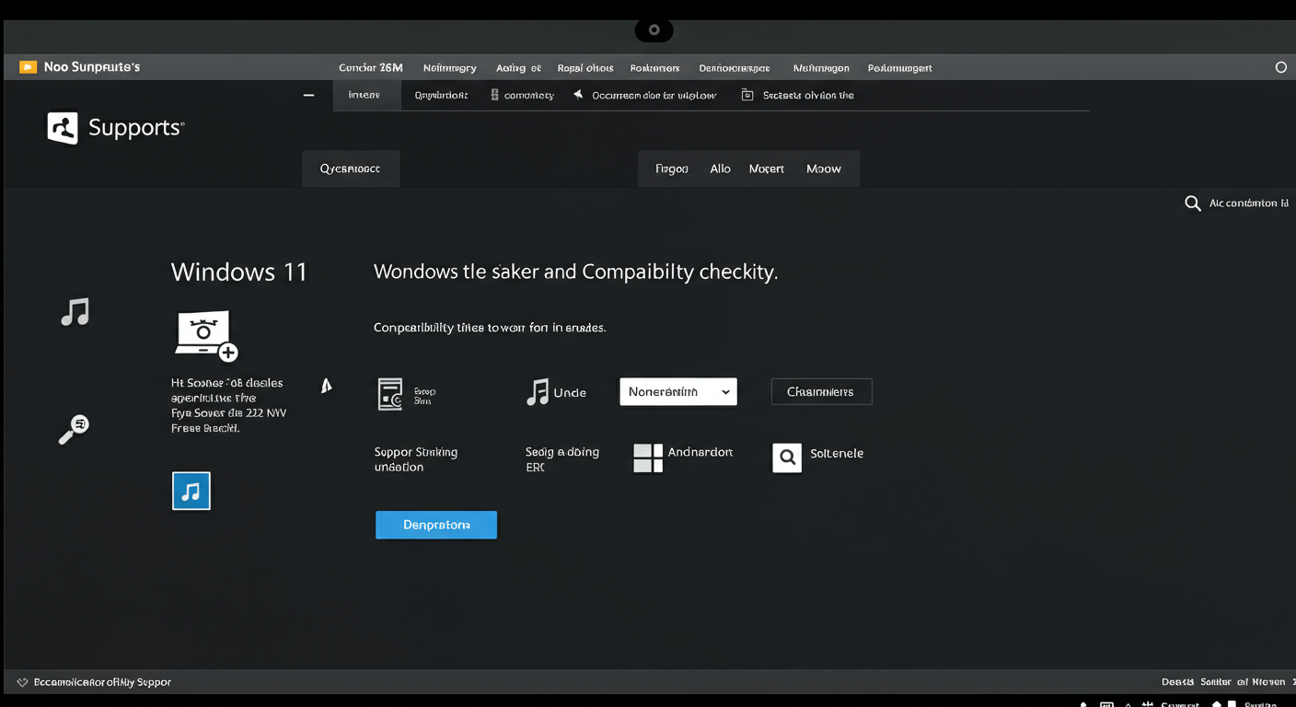Open the 'Nolnimogry' menu
This screenshot has height=707, width=1296.
pos(450,68)
